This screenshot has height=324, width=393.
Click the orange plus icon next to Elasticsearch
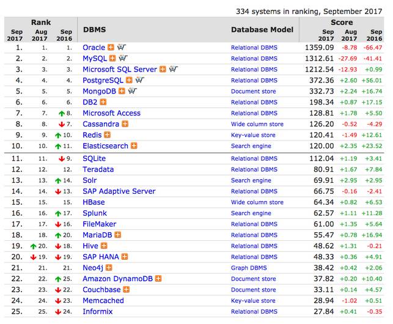pyautogui.click(x=134, y=146)
